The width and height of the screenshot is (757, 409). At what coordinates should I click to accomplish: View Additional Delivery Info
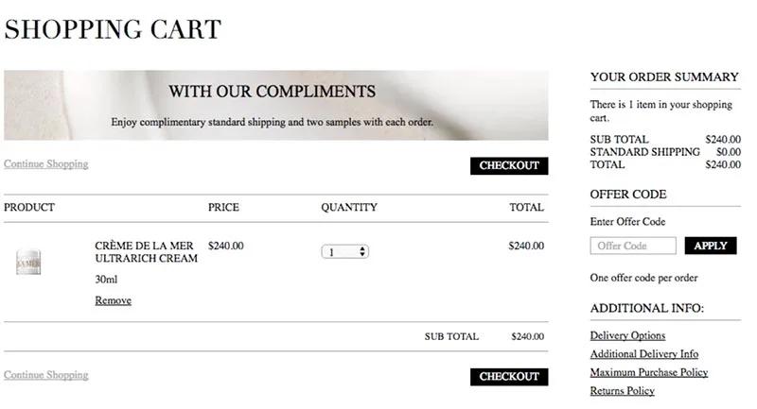(x=643, y=354)
